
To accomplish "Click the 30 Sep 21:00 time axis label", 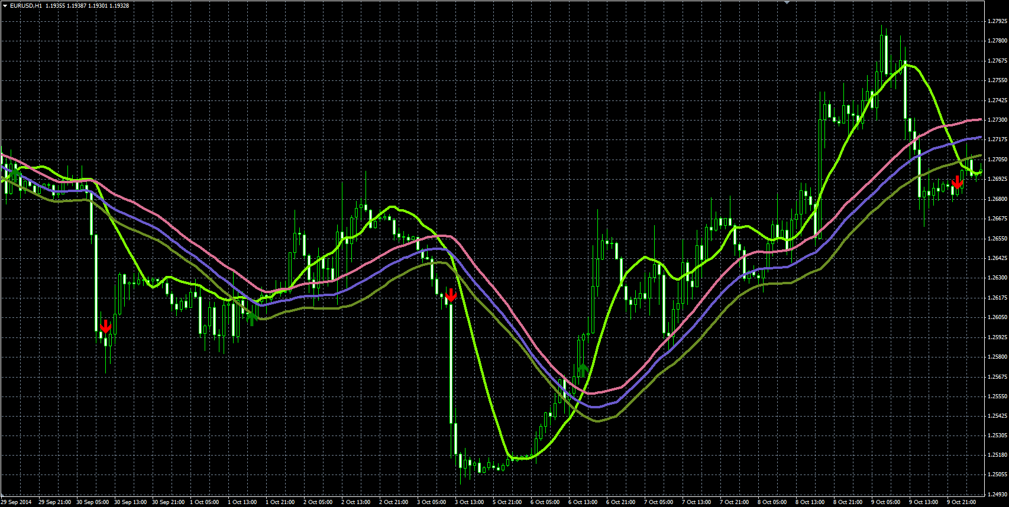I will 169,502.
